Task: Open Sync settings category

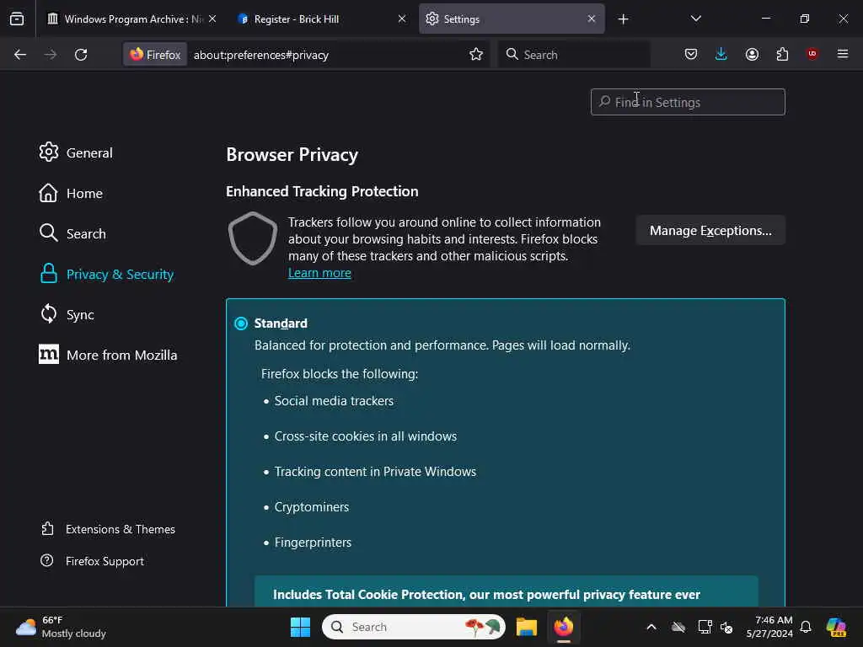Action: (66, 314)
